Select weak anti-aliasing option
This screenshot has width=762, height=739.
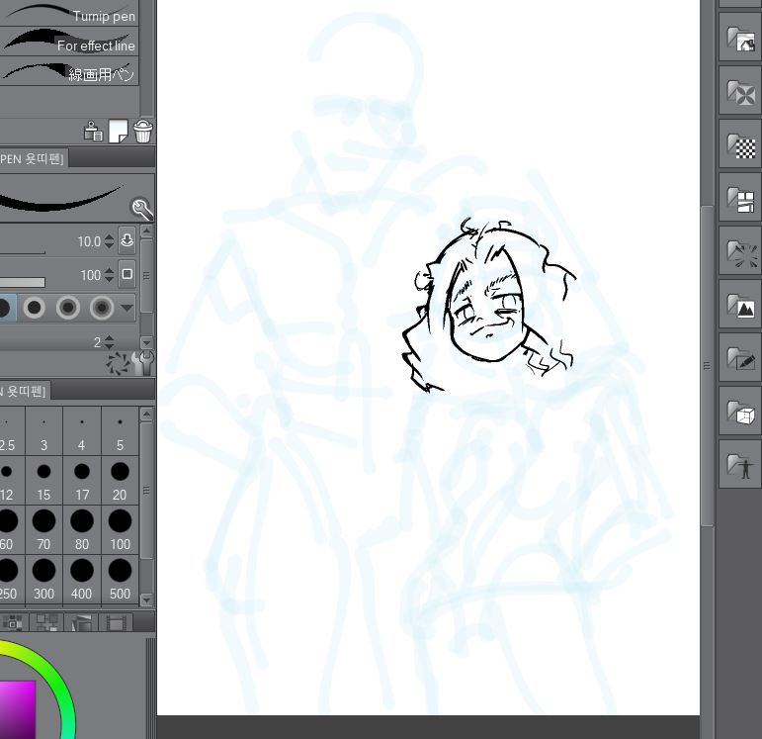coord(34,308)
